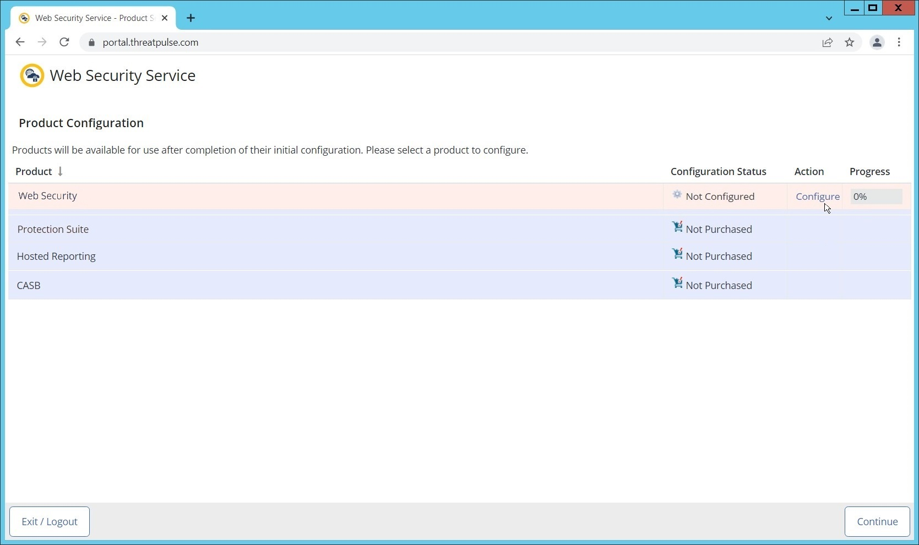Image resolution: width=919 pixels, height=545 pixels.
Task: Reload the page with the refresh icon
Action: (x=64, y=42)
